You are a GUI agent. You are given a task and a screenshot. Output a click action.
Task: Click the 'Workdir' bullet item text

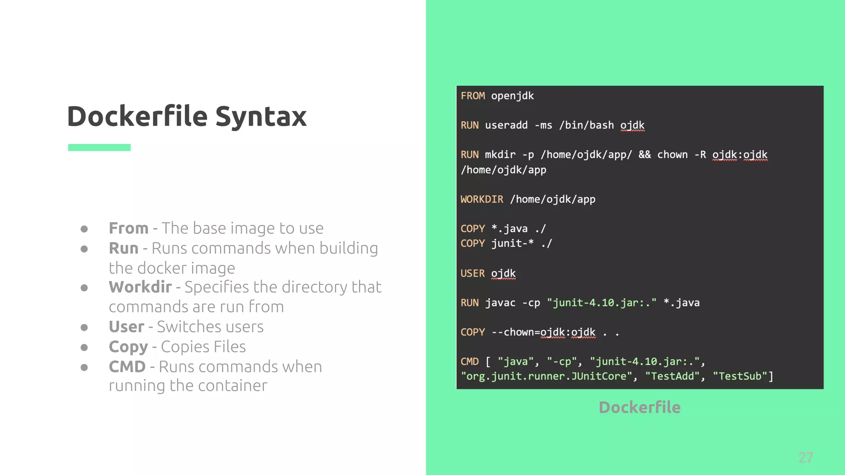(x=245, y=297)
